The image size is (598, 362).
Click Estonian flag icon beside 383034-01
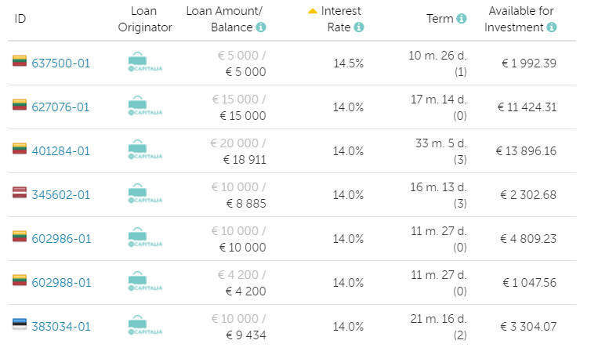coord(20,325)
